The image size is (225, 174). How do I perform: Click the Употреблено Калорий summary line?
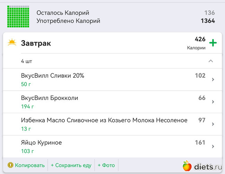click(68, 21)
